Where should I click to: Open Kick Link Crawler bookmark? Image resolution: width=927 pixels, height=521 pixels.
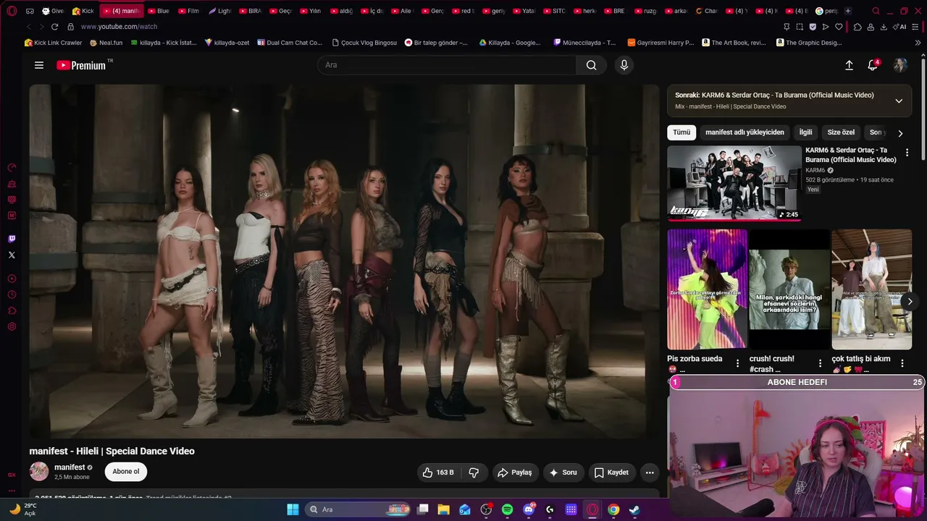pos(54,43)
